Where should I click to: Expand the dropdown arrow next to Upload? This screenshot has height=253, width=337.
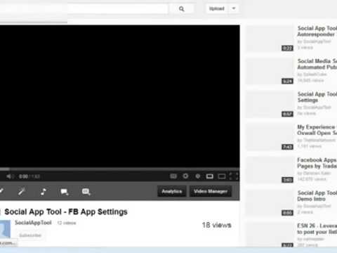234,8
